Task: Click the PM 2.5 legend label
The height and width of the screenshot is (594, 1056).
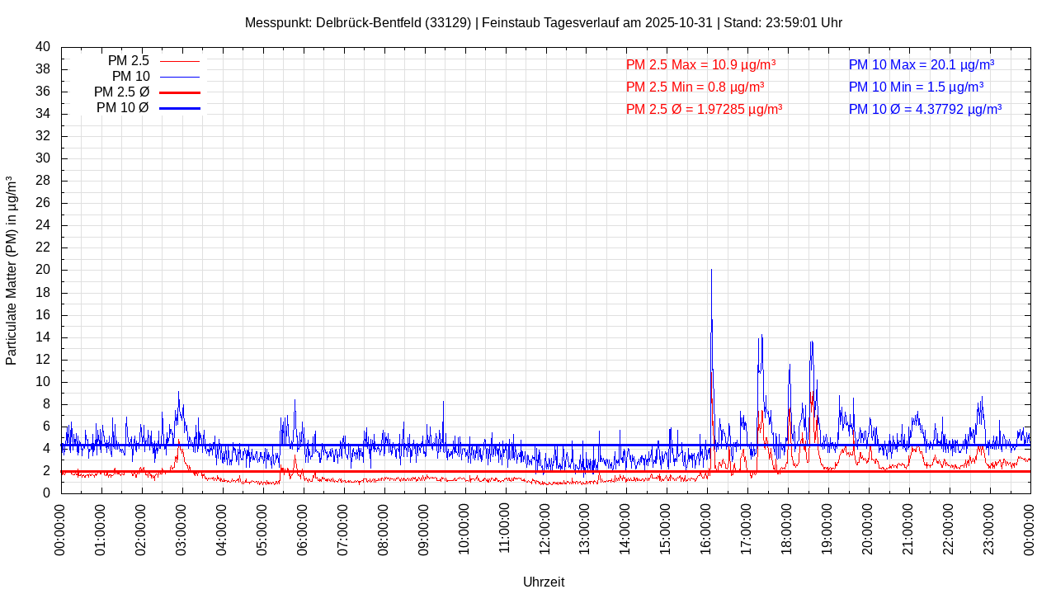Action: pos(128,61)
